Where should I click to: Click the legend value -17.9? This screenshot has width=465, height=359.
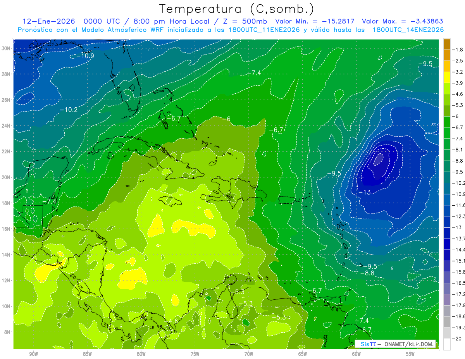tap(458, 305)
